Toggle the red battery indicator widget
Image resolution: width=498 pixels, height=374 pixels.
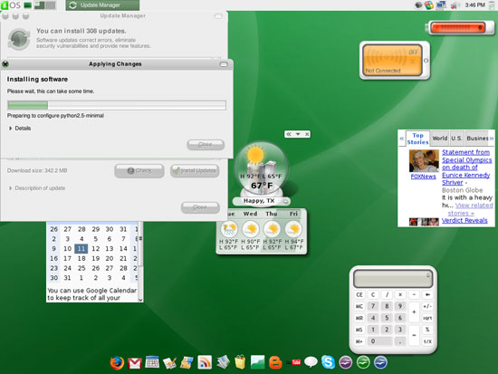(457, 28)
